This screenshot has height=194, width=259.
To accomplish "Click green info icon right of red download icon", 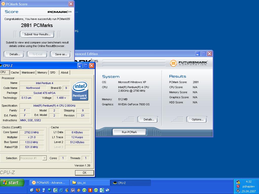I will [96, 190].
